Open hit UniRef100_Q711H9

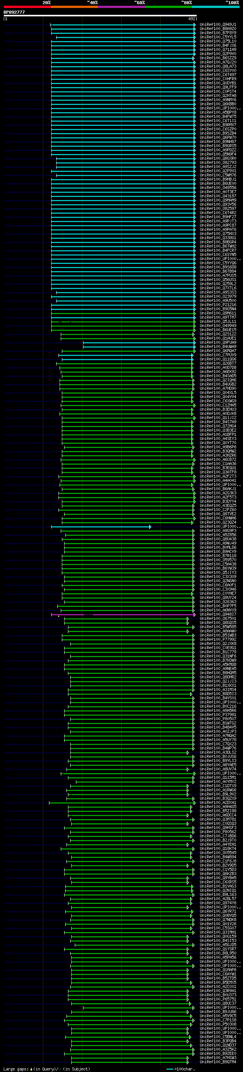(218, 49)
